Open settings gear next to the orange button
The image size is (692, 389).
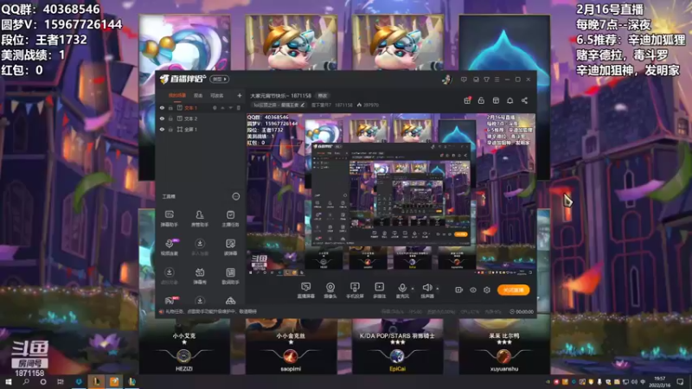click(487, 290)
